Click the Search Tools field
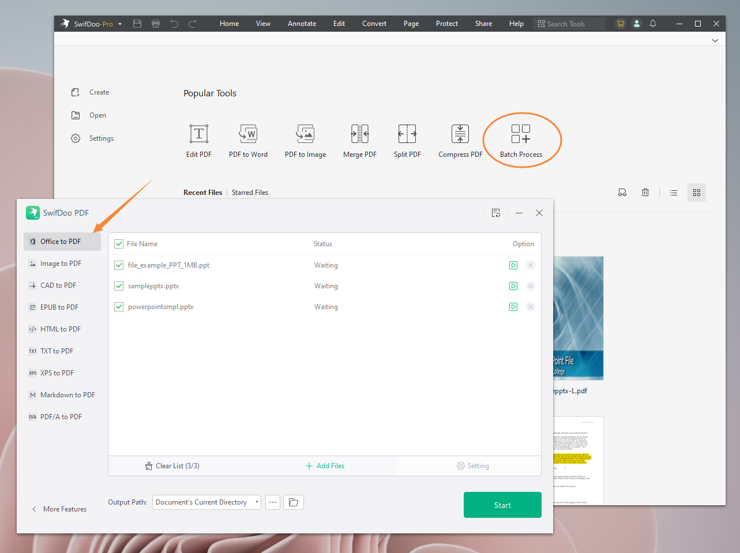The height and width of the screenshot is (553, 740). point(570,24)
